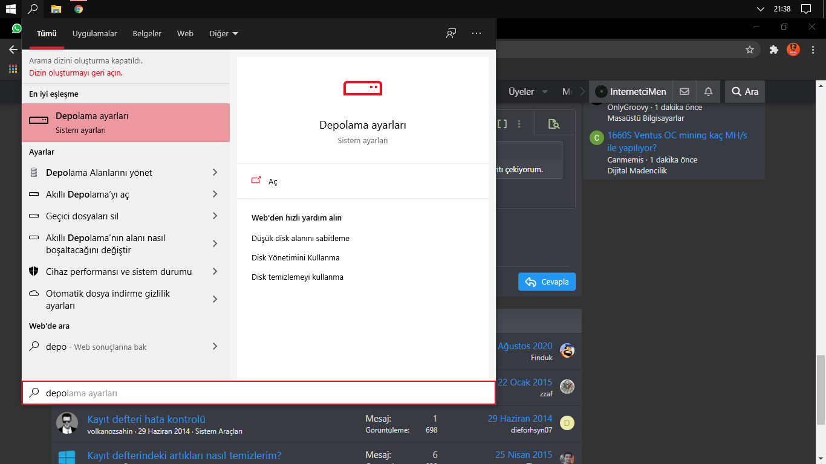This screenshot has width=826, height=464.
Task: Bookmark this page with the star icon
Action: point(750,50)
